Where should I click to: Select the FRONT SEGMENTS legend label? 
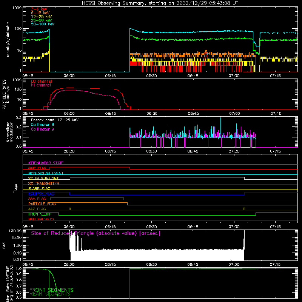tap(51, 290)
